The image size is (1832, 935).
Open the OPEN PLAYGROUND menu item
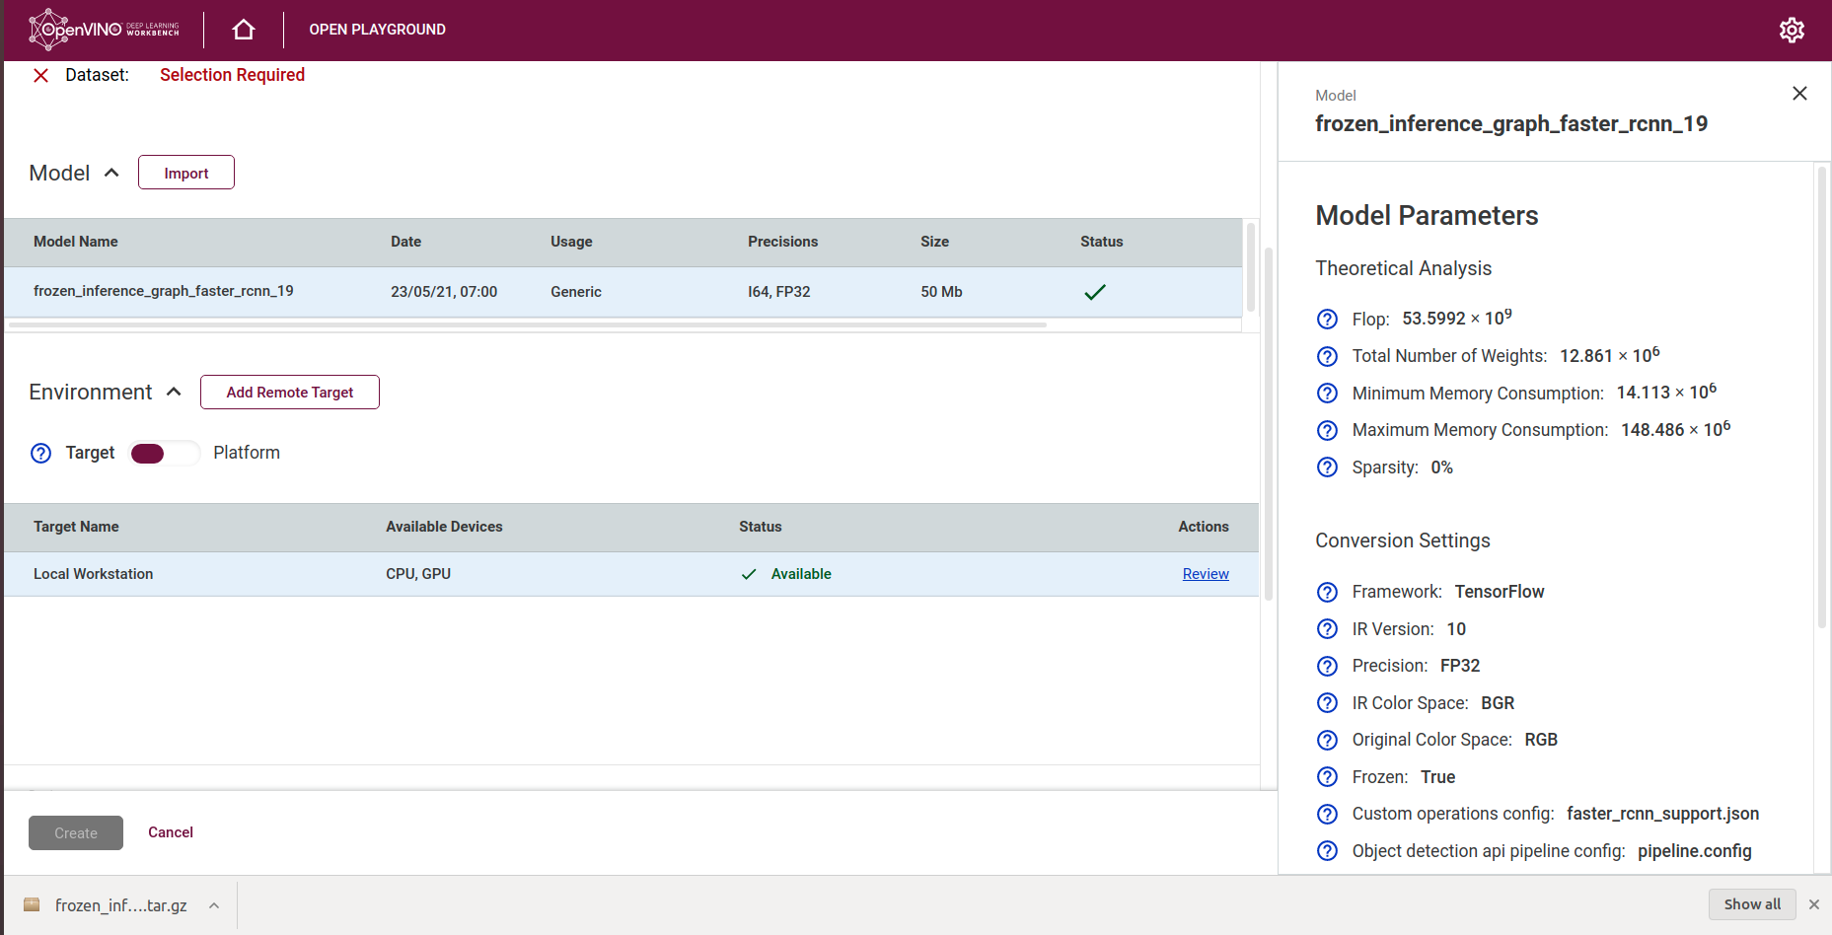(x=377, y=30)
